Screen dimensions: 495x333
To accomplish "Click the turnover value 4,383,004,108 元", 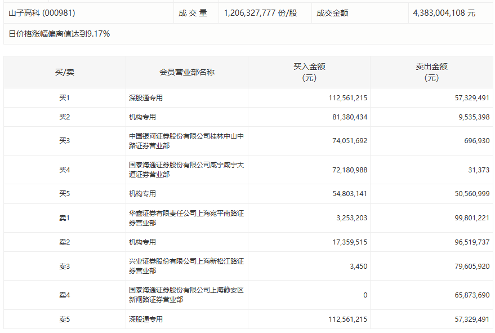I will [444, 13].
